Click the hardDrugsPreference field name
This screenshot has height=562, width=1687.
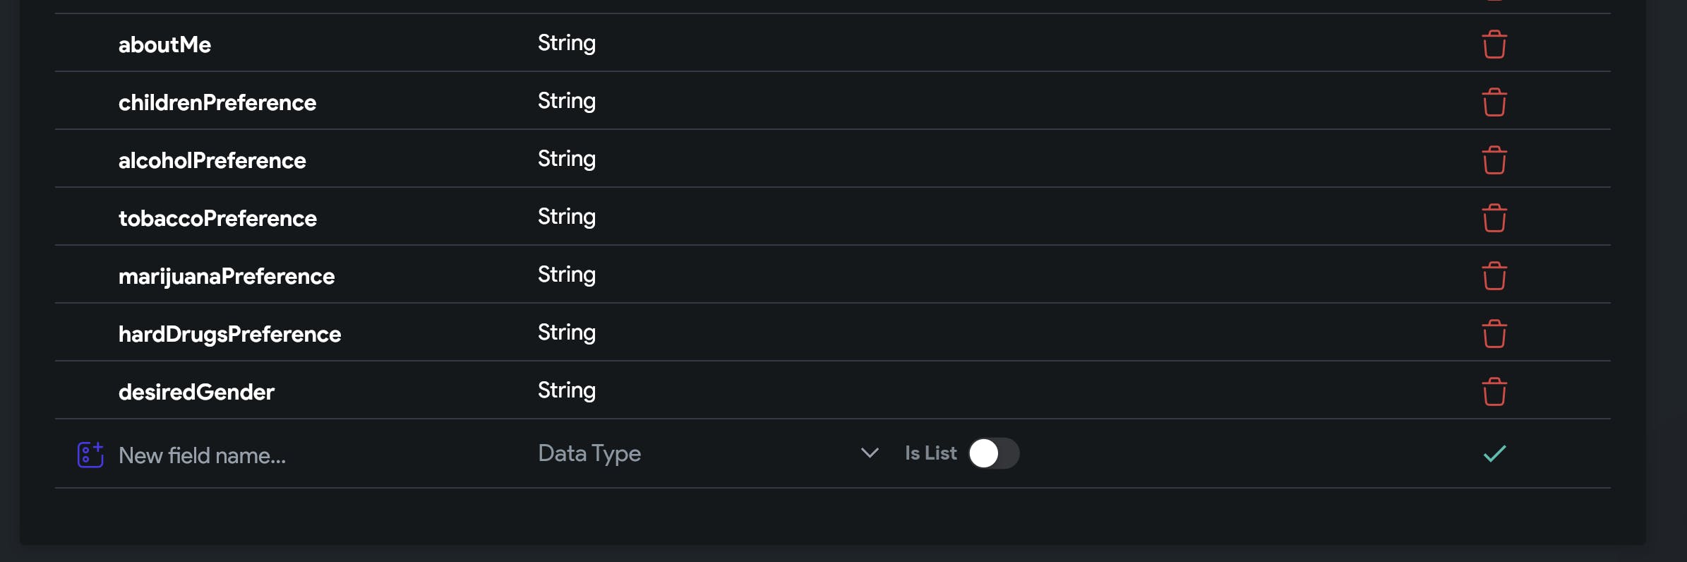click(229, 334)
